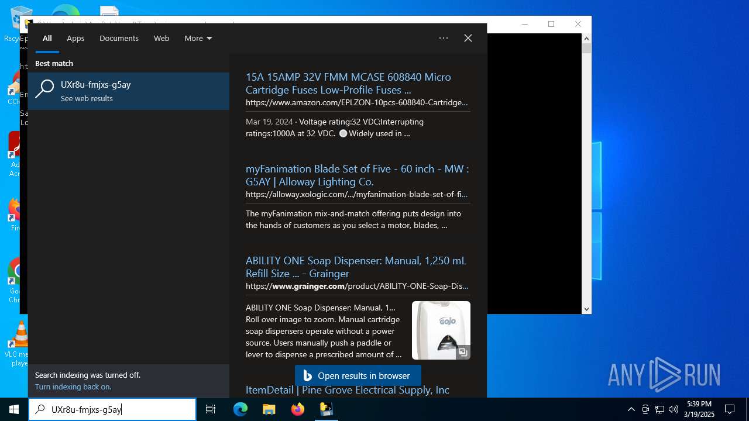
Task: Open File Explorer from the taskbar
Action: coord(269,409)
